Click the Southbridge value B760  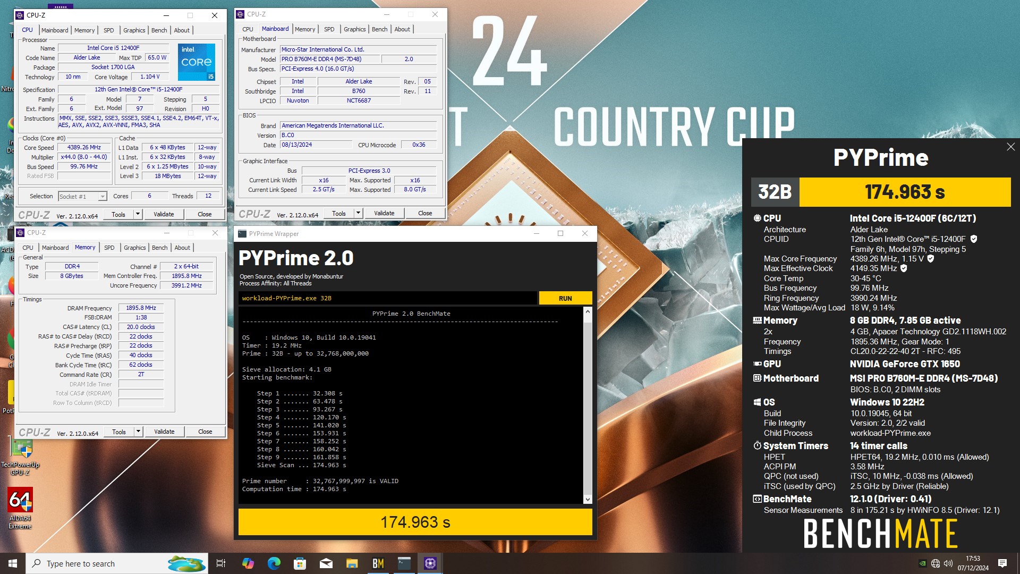[359, 91]
